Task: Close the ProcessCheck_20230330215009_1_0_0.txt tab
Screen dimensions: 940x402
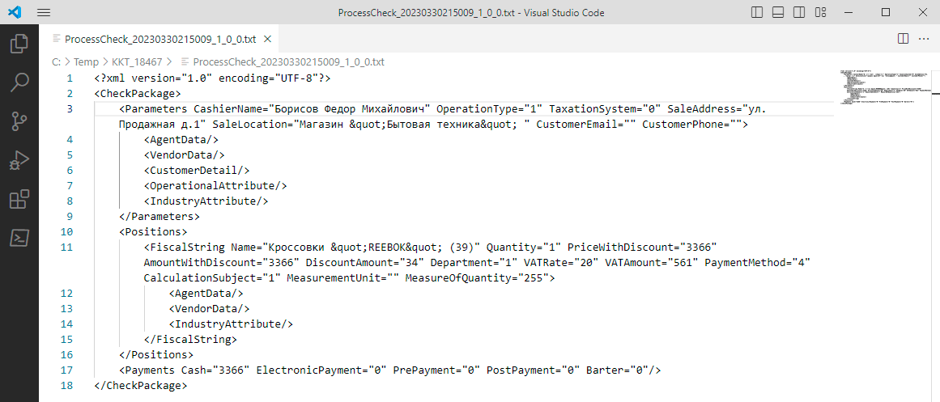Action: (x=268, y=39)
